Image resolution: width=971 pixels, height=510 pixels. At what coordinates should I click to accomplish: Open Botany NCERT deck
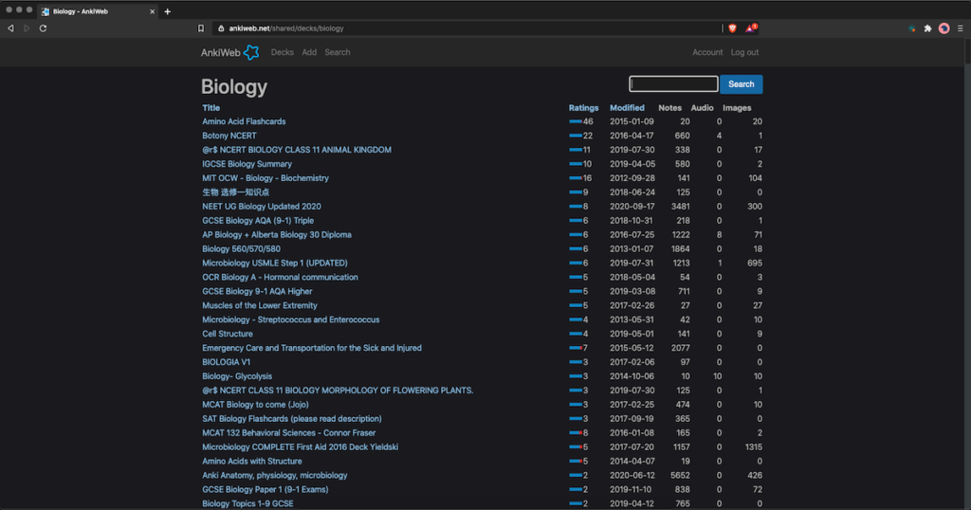tap(229, 136)
